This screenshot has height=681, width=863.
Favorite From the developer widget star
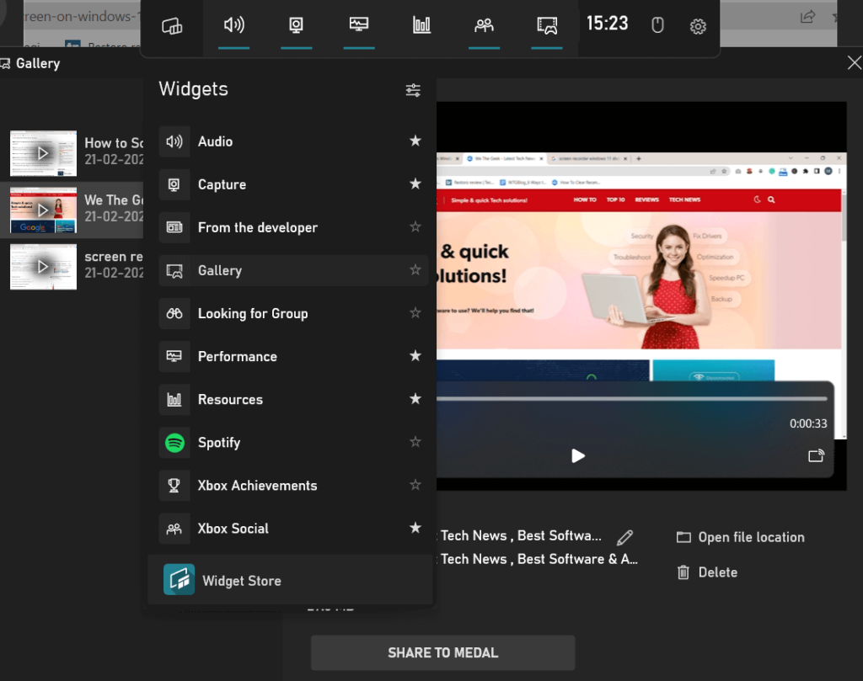(x=415, y=226)
